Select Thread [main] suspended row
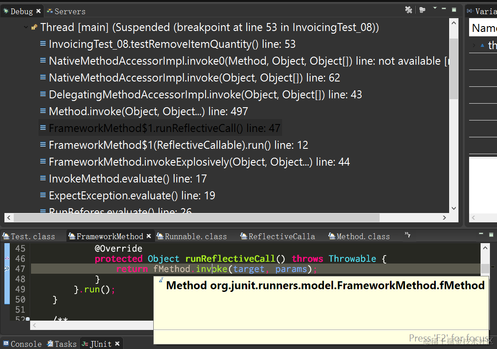 (x=209, y=27)
